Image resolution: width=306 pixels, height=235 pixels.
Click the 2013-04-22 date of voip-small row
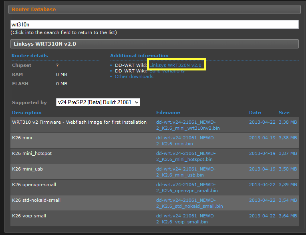262,216
